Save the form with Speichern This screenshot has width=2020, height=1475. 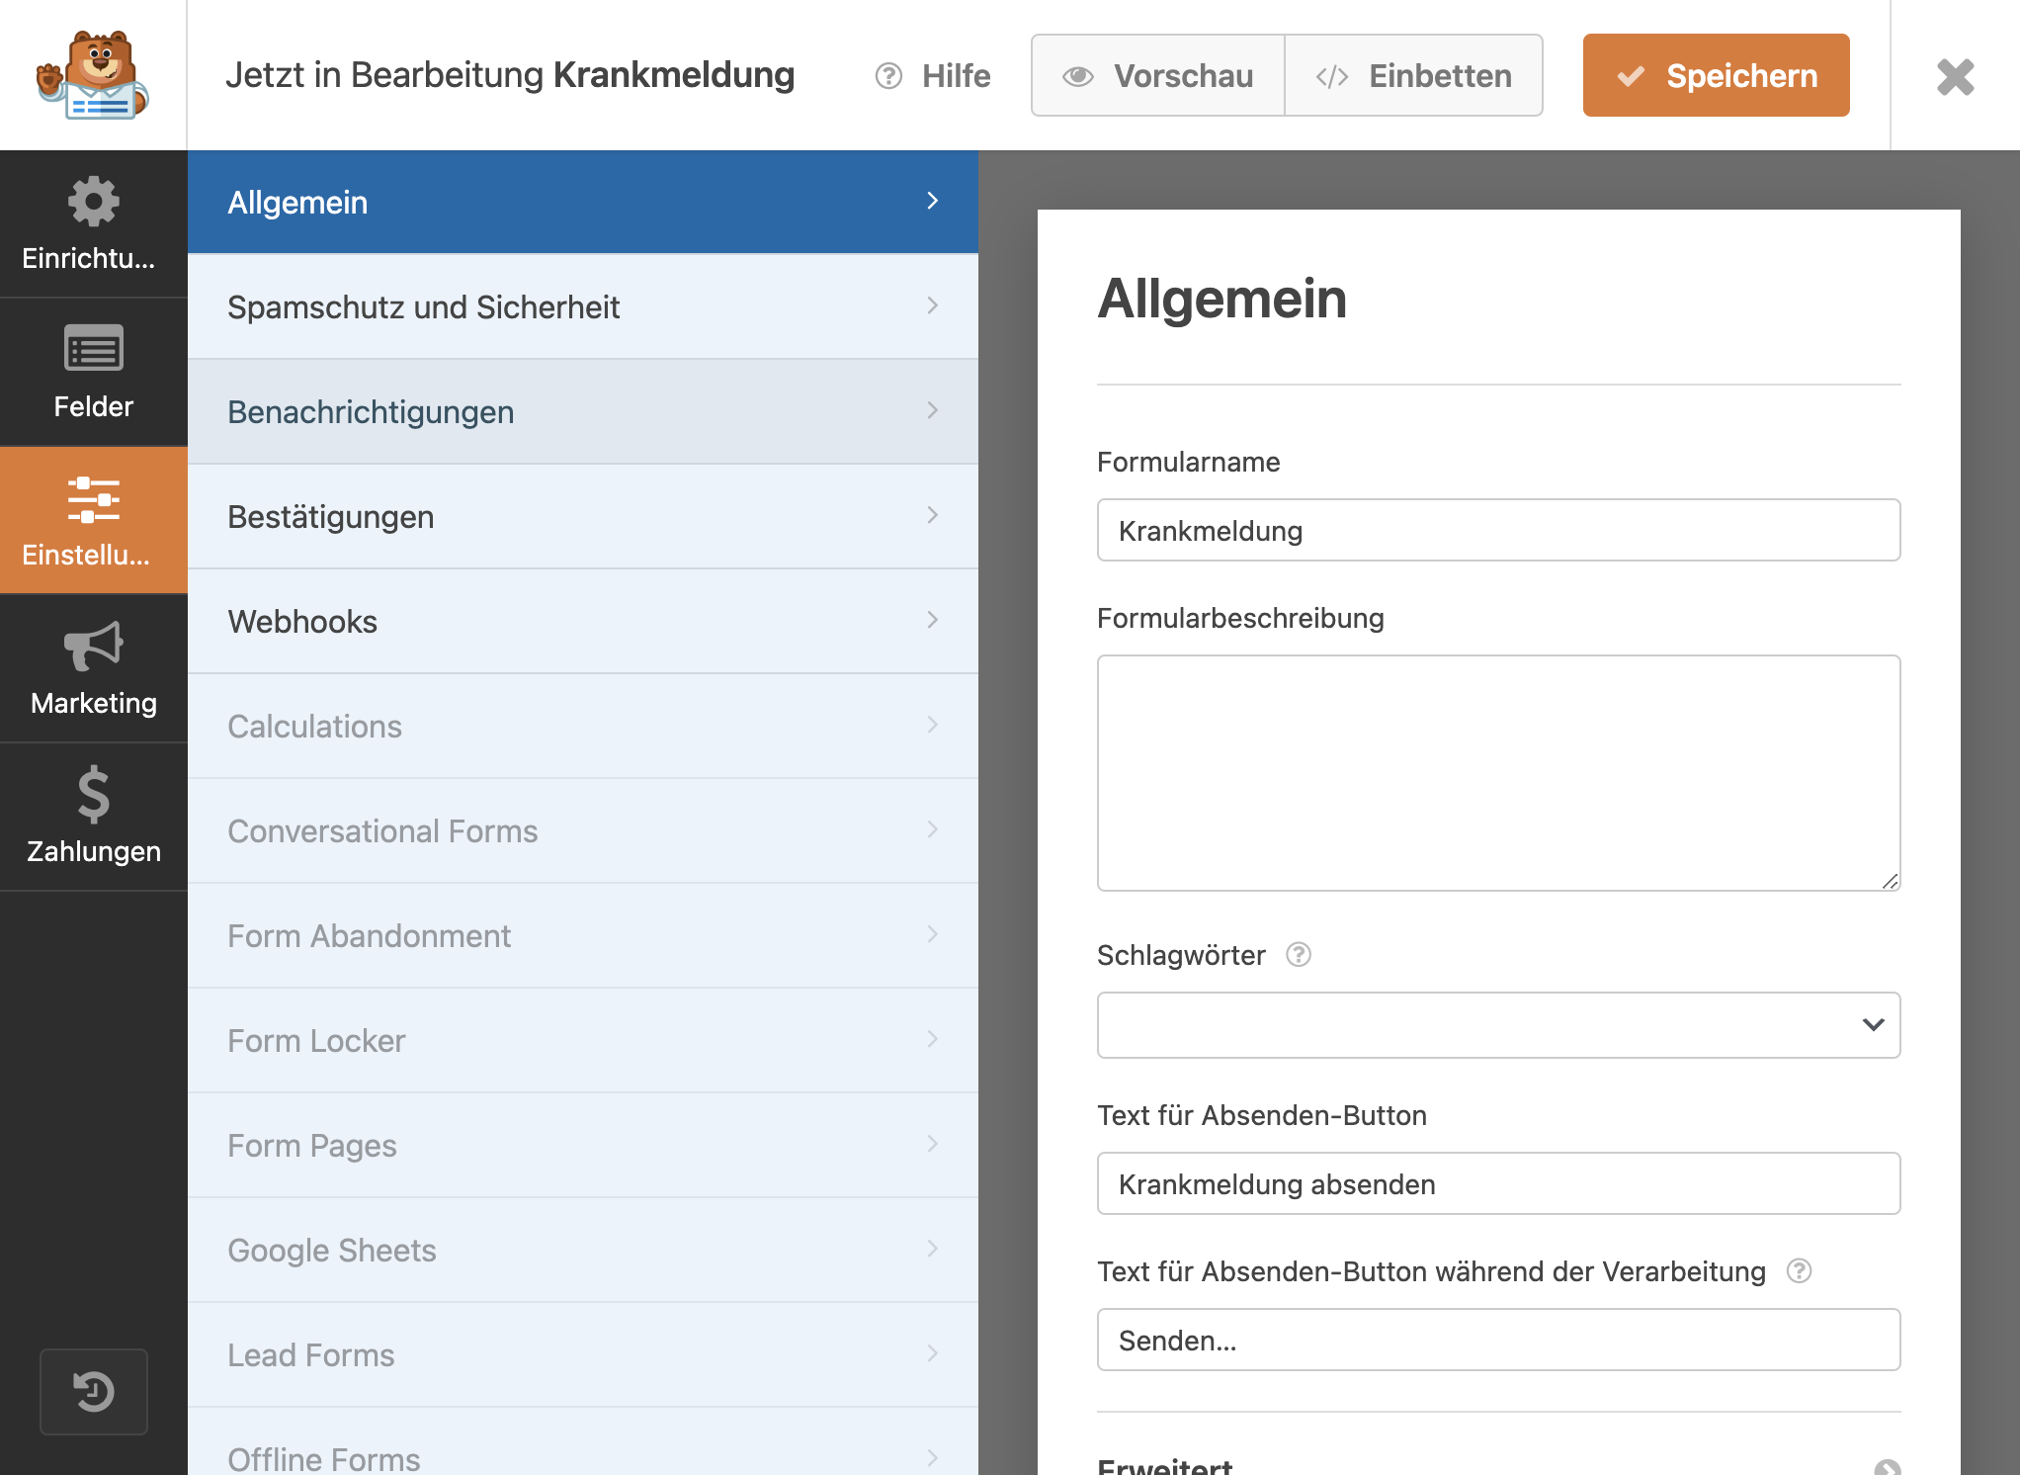(1717, 75)
